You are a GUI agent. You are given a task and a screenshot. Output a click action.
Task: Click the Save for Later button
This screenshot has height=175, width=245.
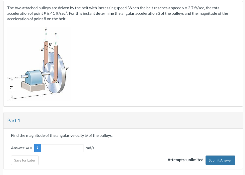point(25,160)
